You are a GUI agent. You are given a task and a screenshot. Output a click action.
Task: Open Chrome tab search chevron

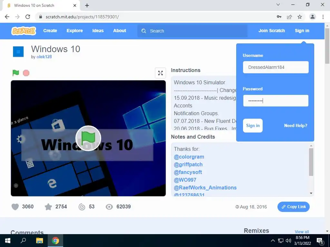(x=278, y=5)
